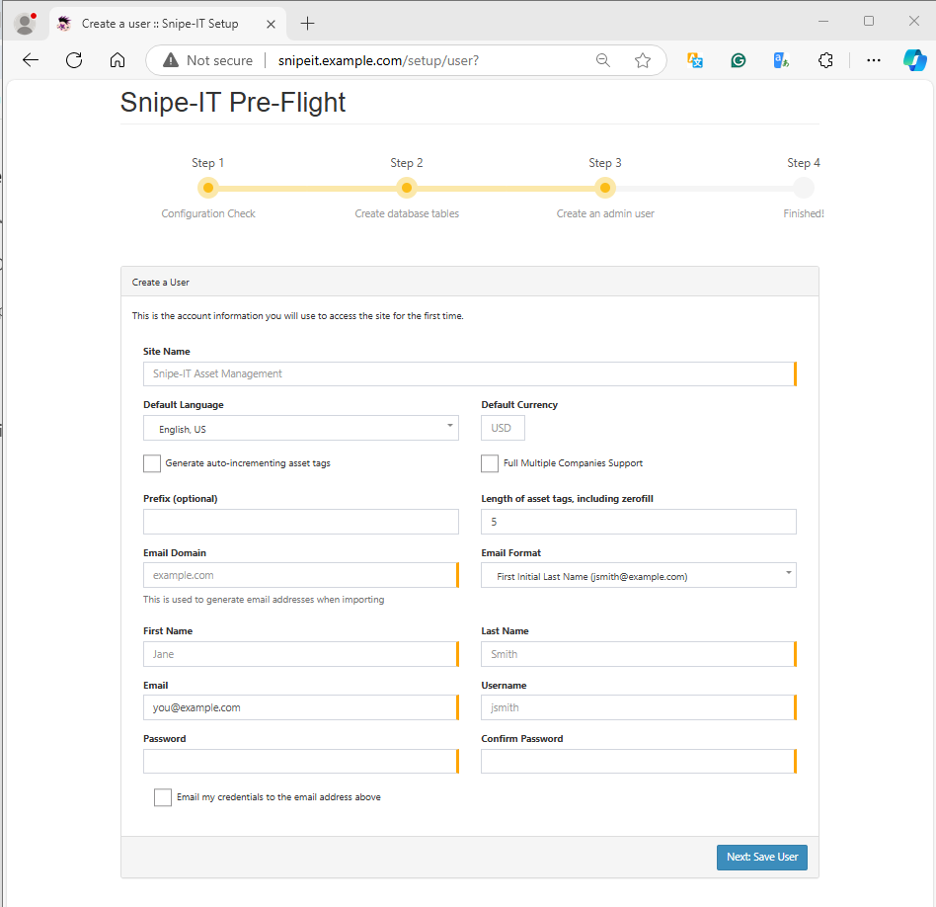Viewport: 936px width, 907px height.
Task: Minimize the browser window
Action: tap(823, 22)
